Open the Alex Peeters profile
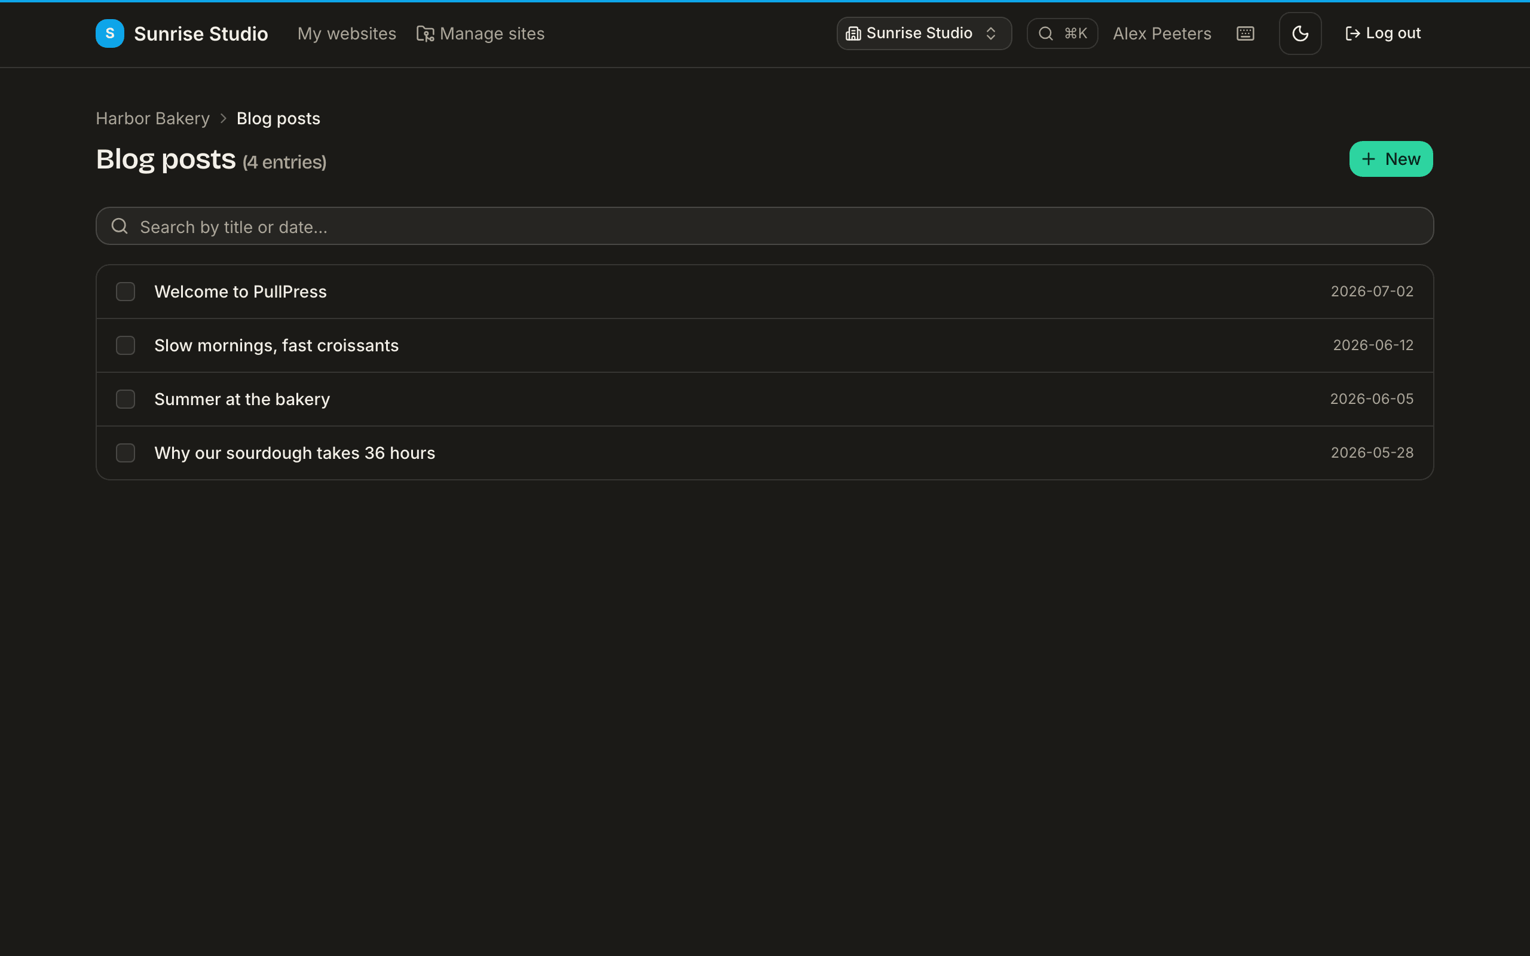Viewport: 1530px width, 956px height. [1162, 33]
